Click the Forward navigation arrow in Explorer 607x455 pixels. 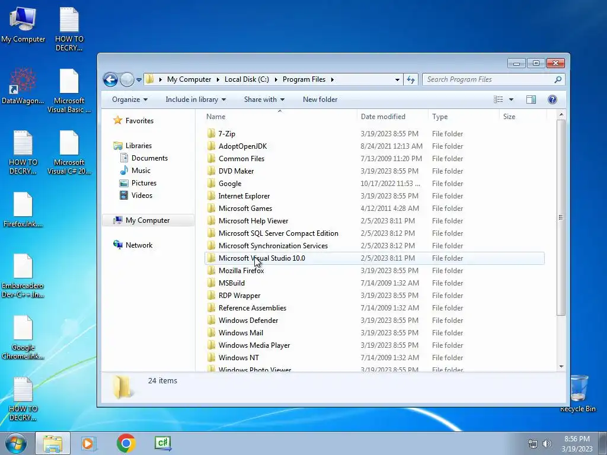127,80
